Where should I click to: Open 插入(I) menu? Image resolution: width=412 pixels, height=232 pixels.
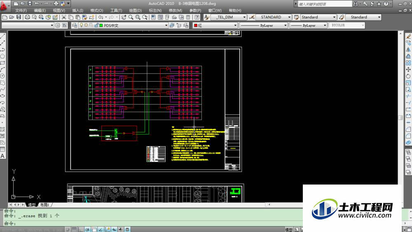tap(77, 11)
